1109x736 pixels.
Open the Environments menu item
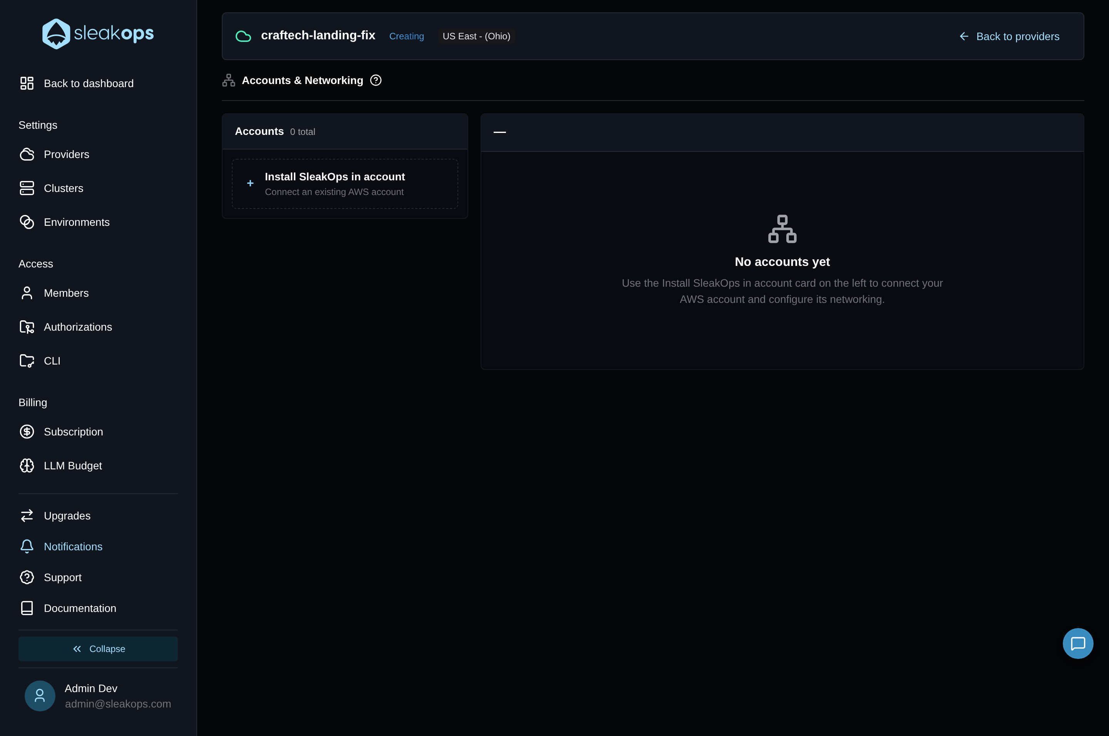[98, 222]
